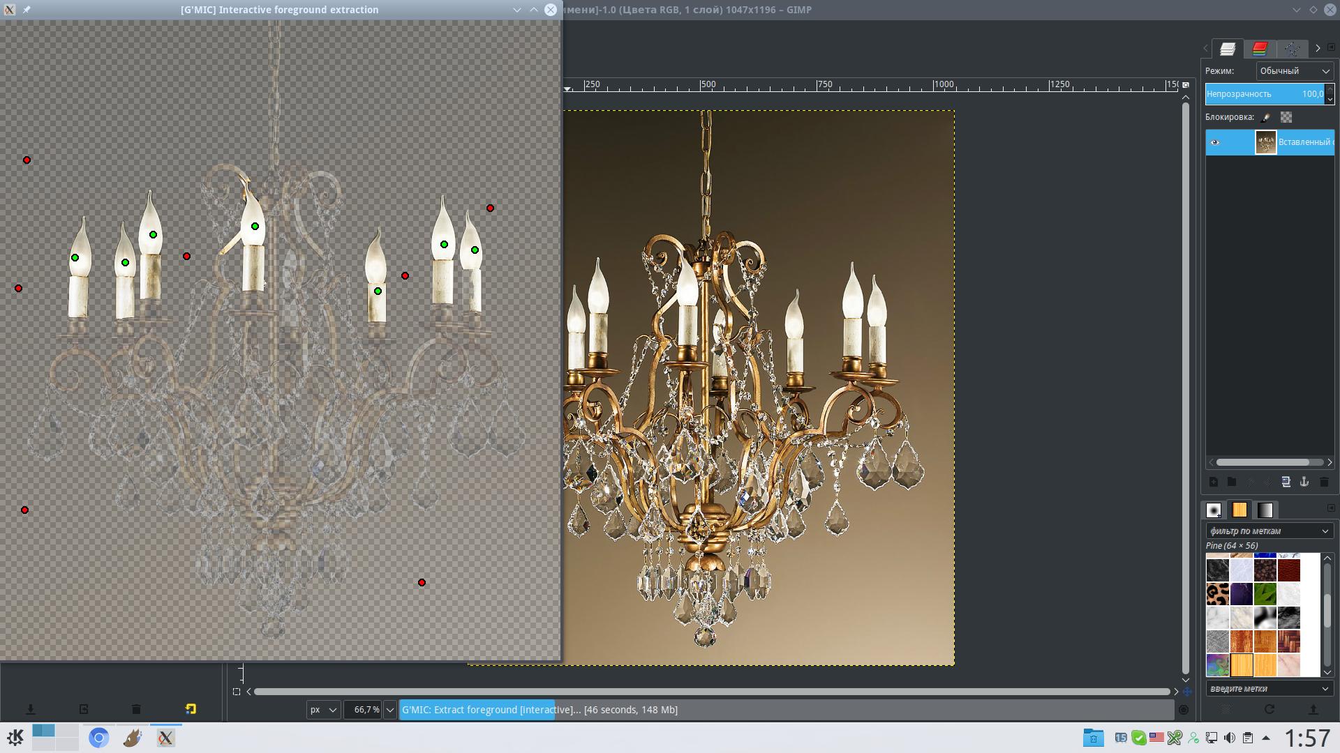Open the clipboard icon in the system tray
Viewport: 1340px width, 753px height.
[x=1248, y=738]
